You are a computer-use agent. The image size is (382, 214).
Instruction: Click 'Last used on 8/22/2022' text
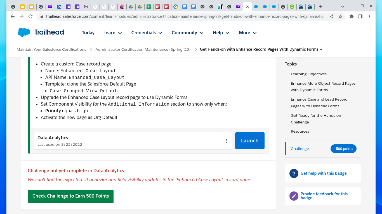point(60,144)
